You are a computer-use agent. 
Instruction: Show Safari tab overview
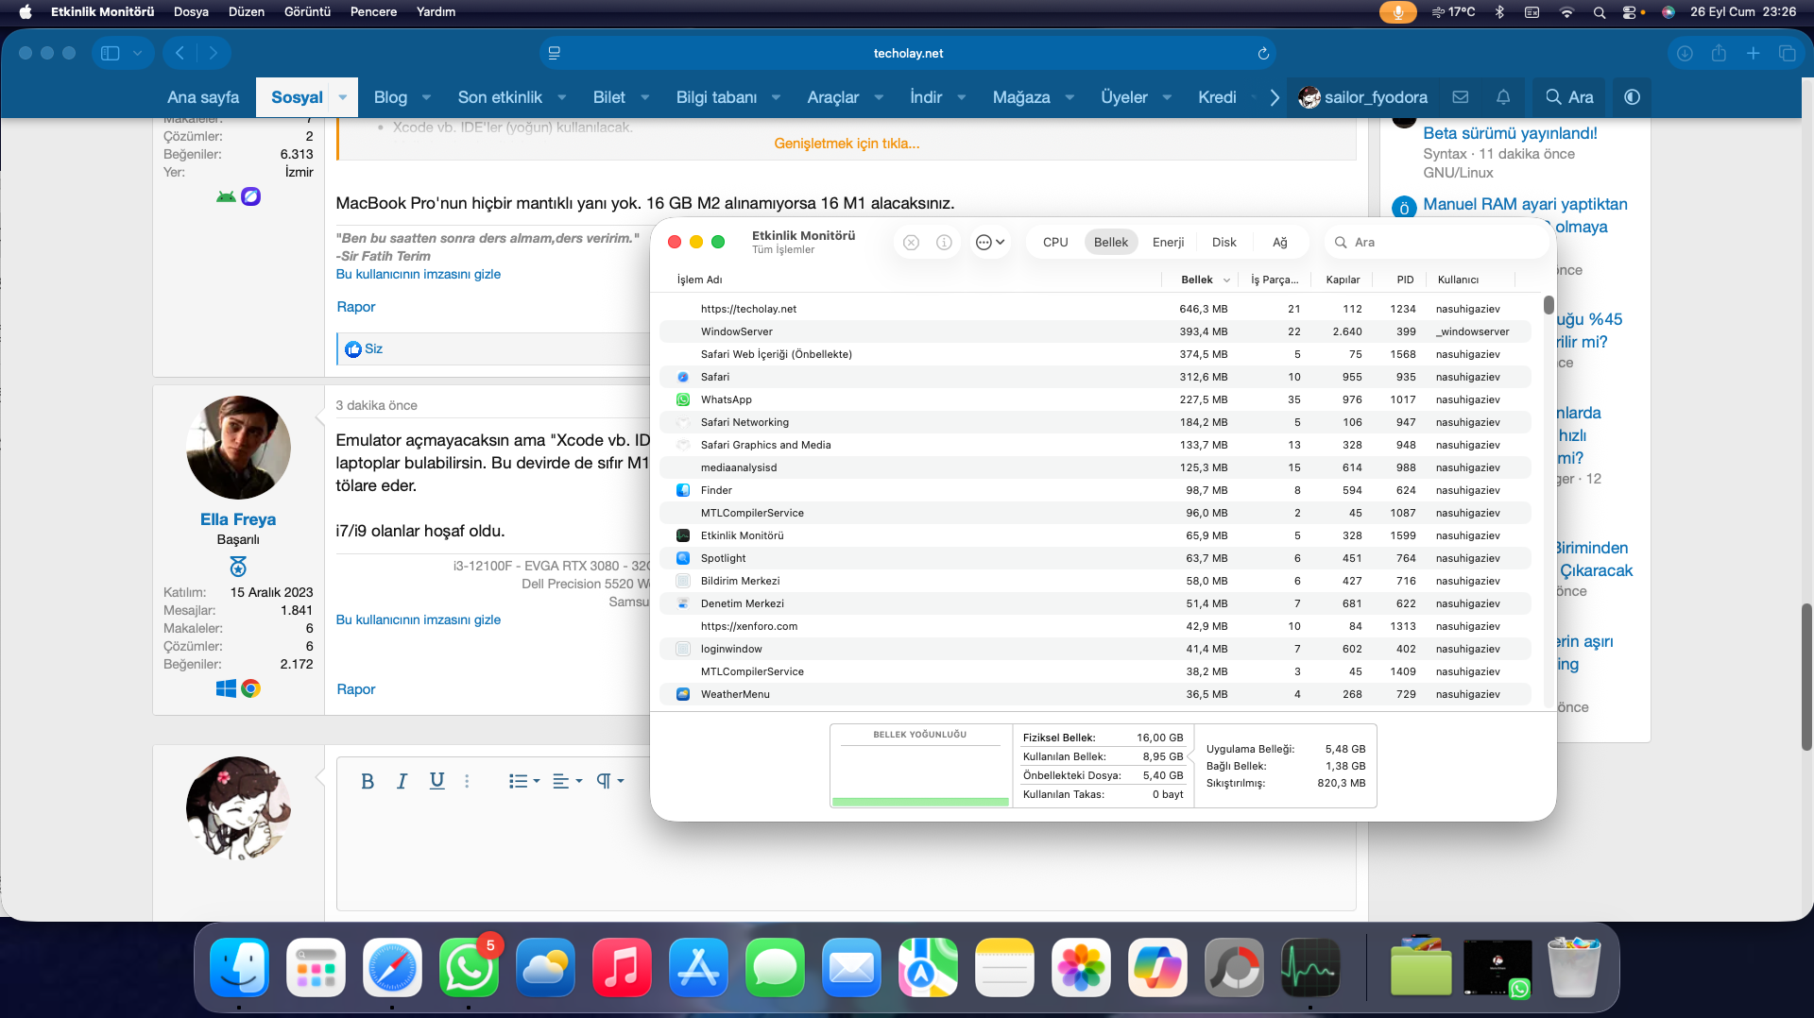pos(1787,53)
